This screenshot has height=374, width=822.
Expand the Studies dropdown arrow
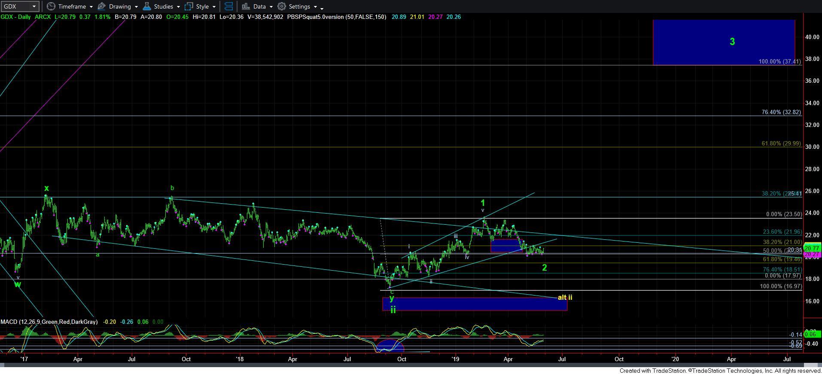tap(178, 7)
